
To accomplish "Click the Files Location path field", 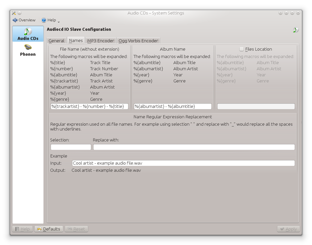I will coord(256,106).
